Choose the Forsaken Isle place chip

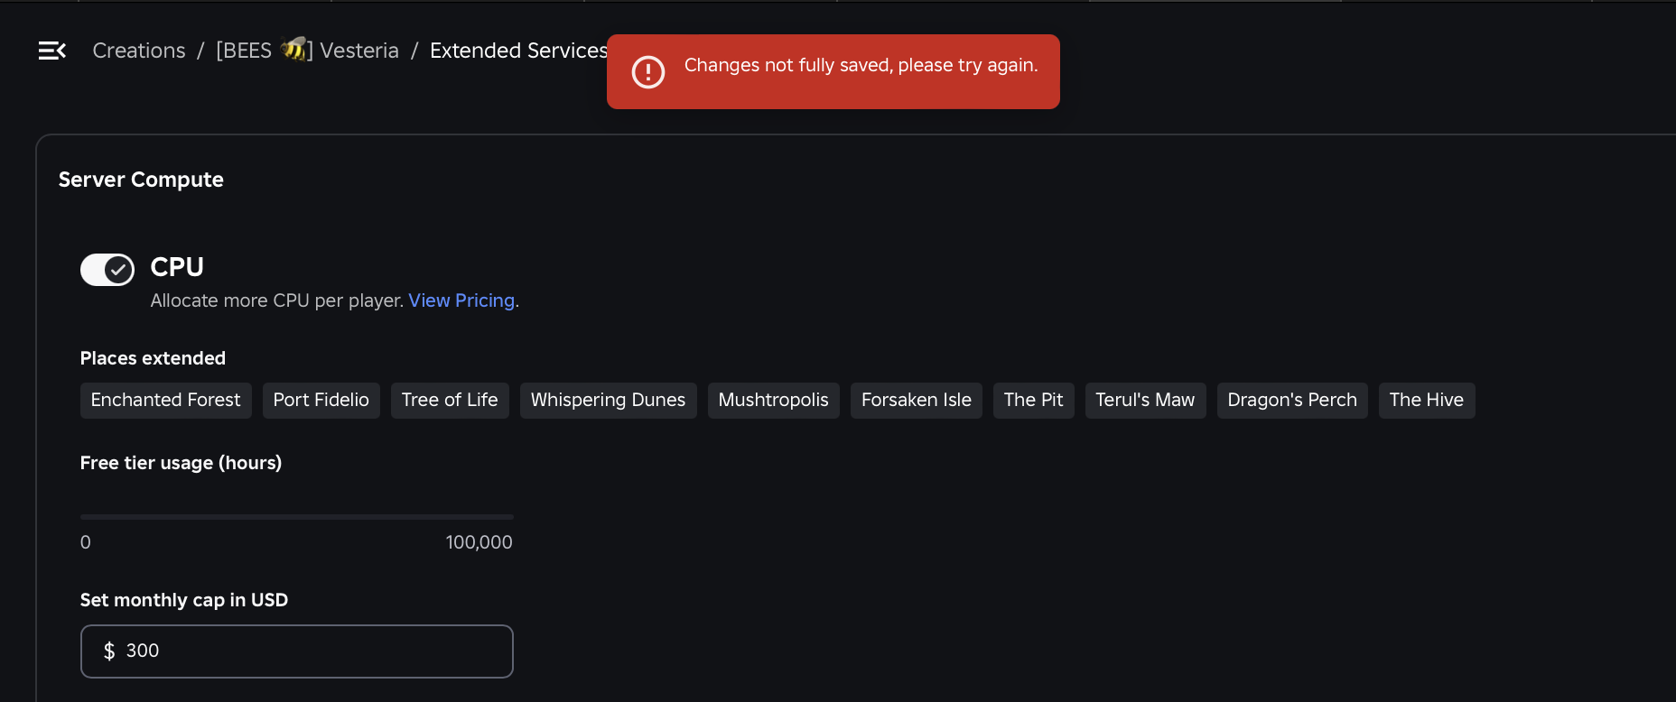[x=917, y=400]
